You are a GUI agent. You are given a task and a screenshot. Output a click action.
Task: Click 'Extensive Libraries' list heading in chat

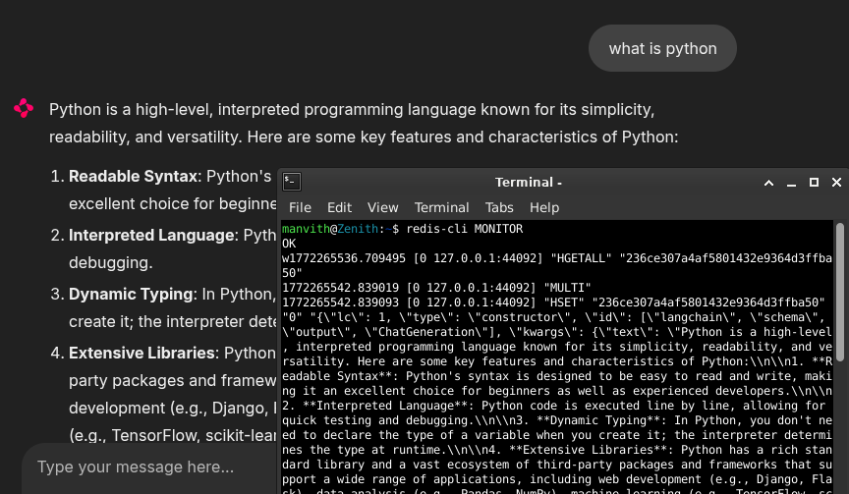point(141,354)
